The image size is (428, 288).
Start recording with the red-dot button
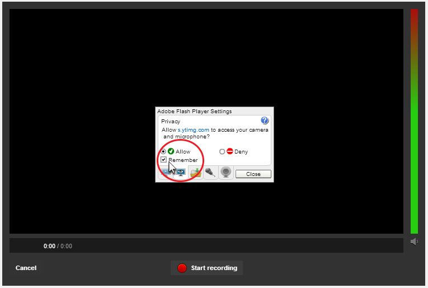pyautogui.click(x=206, y=268)
